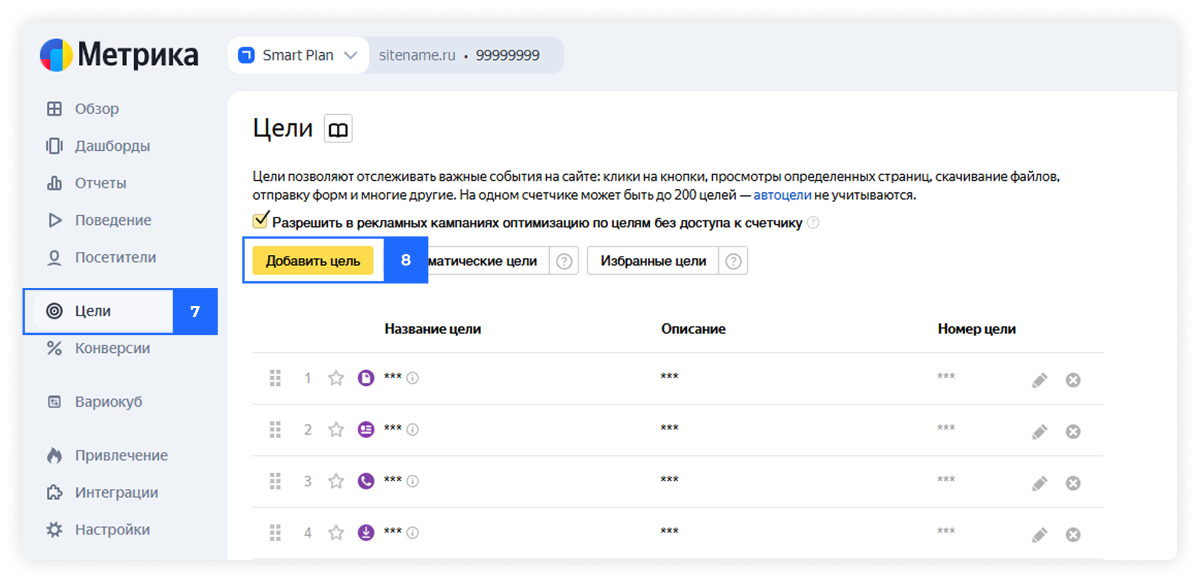Mark goal 1 as favorite star
1200x583 pixels.
(x=336, y=378)
